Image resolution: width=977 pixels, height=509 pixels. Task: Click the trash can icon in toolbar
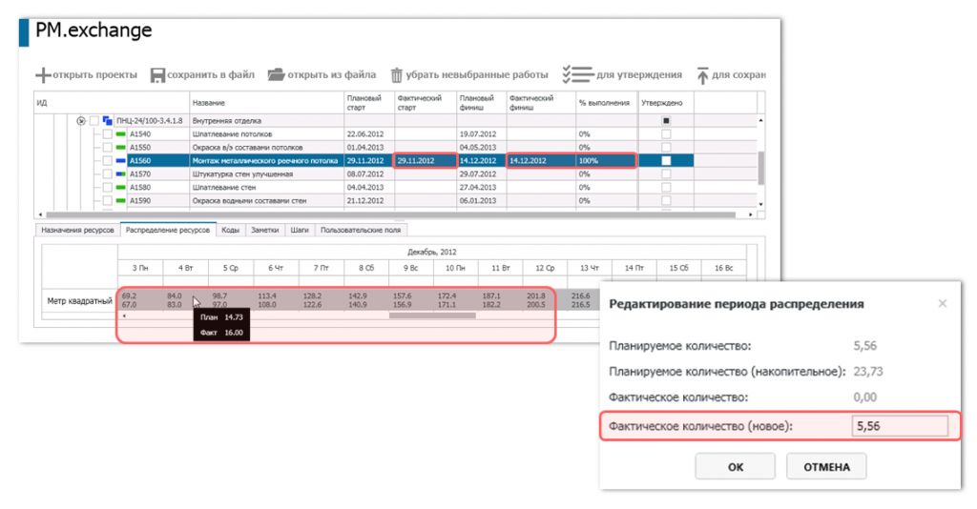(x=396, y=75)
